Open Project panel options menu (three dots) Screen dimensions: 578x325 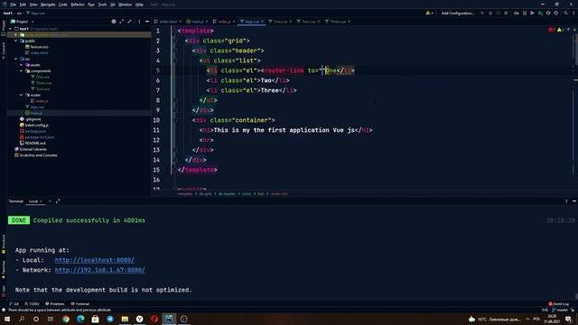pyautogui.click(x=139, y=22)
